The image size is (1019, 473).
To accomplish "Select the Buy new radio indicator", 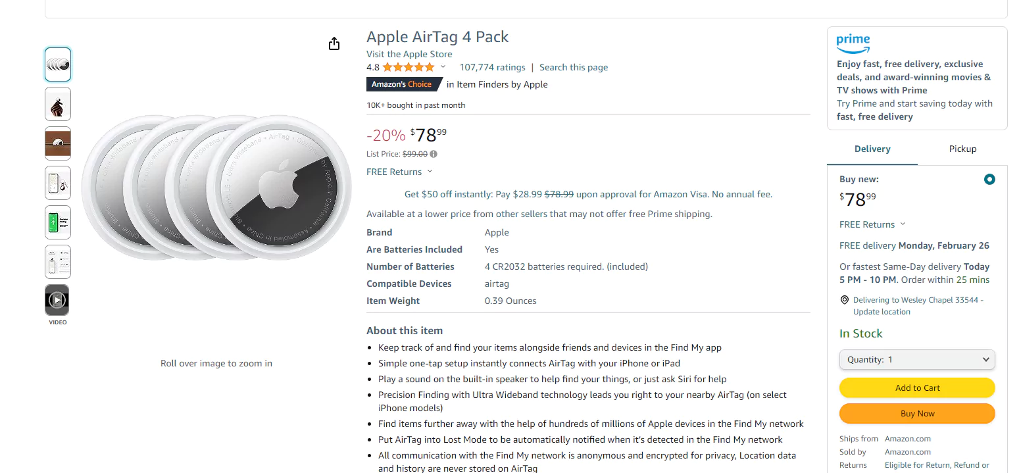I will (x=989, y=179).
